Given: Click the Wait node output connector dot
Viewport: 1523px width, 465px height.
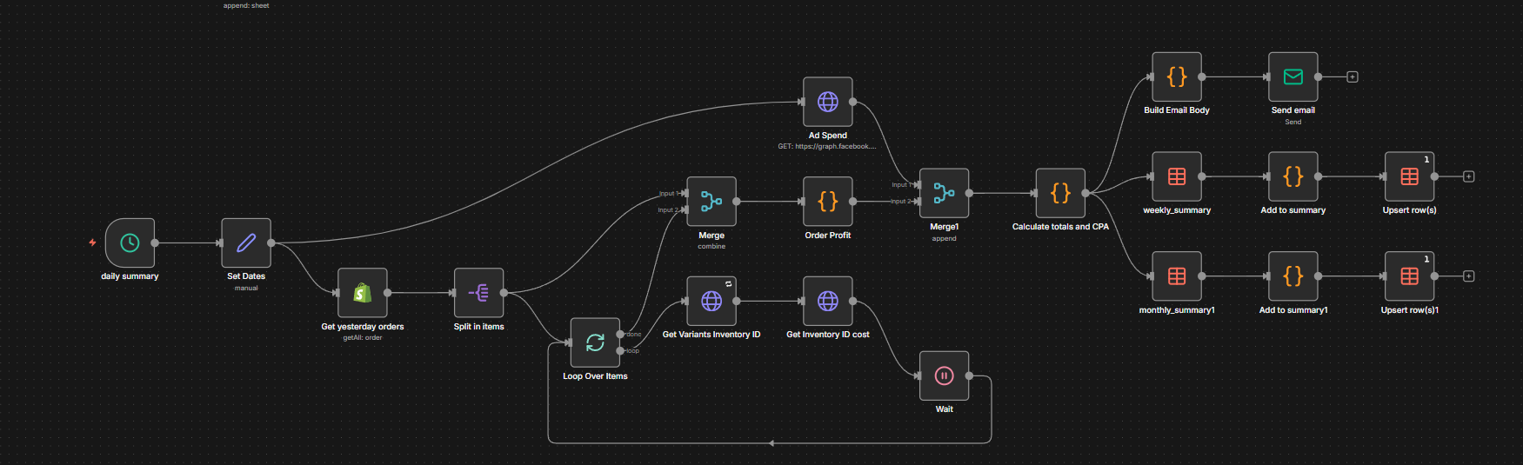Looking at the screenshot, I should click(970, 375).
